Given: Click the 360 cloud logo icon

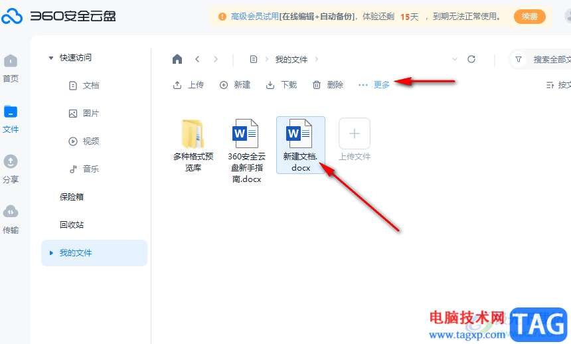Looking at the screenshot, I should 12,16.
